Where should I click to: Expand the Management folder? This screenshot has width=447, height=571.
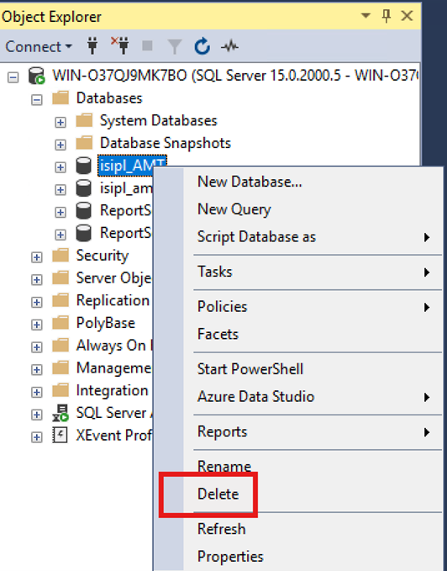coord(37,370)
